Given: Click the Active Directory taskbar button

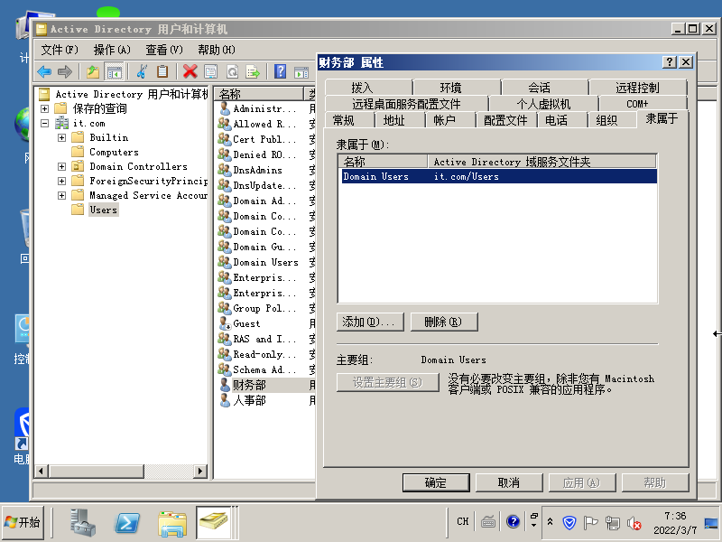Looking at the screenshot, I should click(x=214, y=522).
